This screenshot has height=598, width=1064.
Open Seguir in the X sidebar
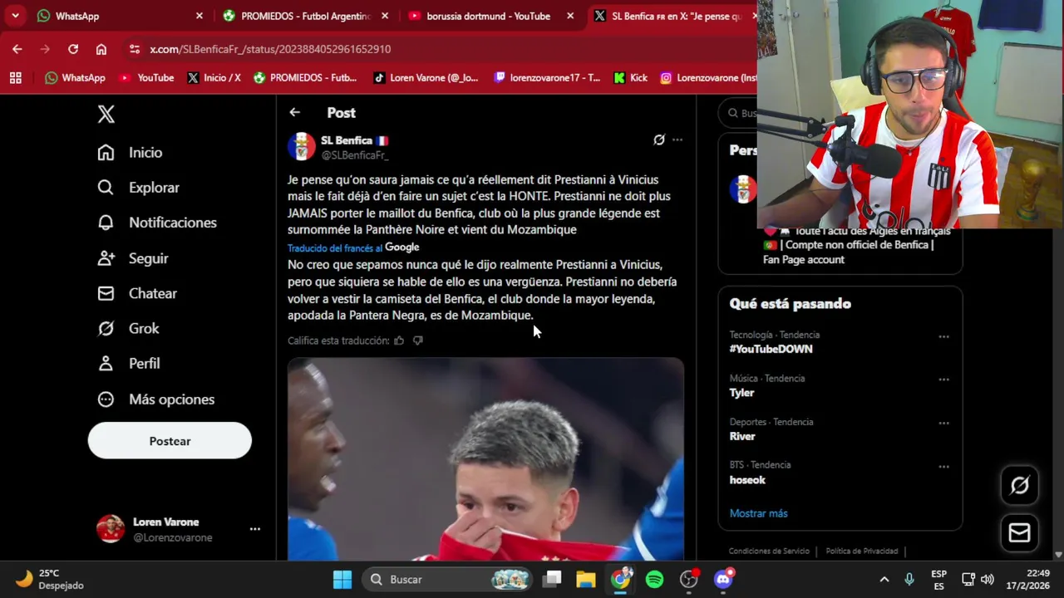133,258
